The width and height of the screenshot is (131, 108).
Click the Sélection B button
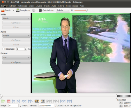point(121,106)
